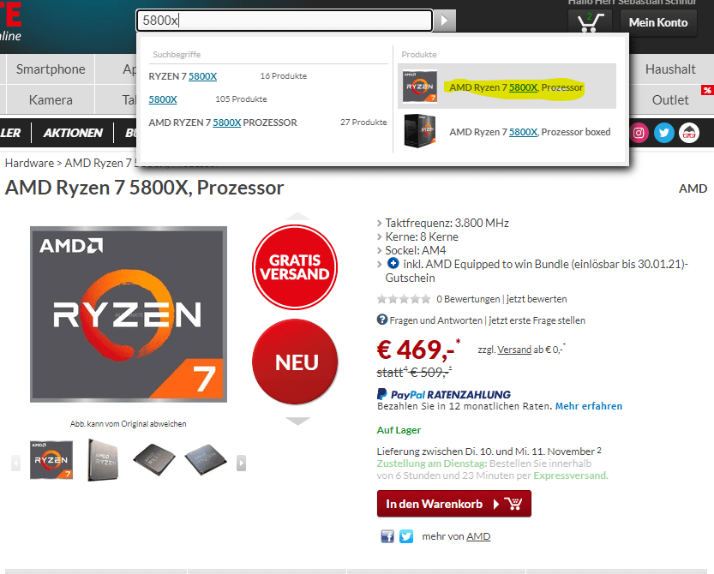Open the Twitter icon in the black bar

(664, 133)
